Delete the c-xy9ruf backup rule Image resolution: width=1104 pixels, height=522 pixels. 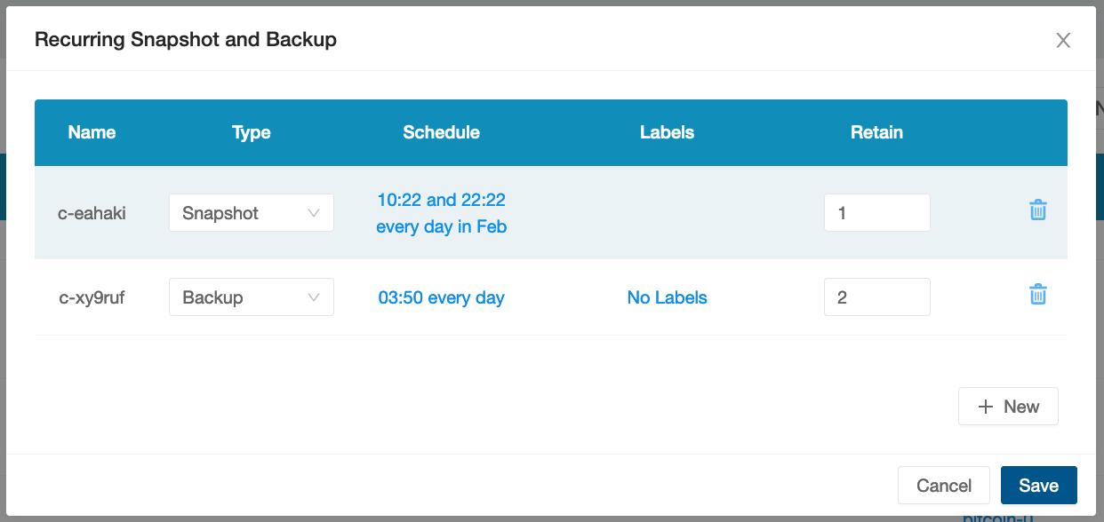(1037, 294)
